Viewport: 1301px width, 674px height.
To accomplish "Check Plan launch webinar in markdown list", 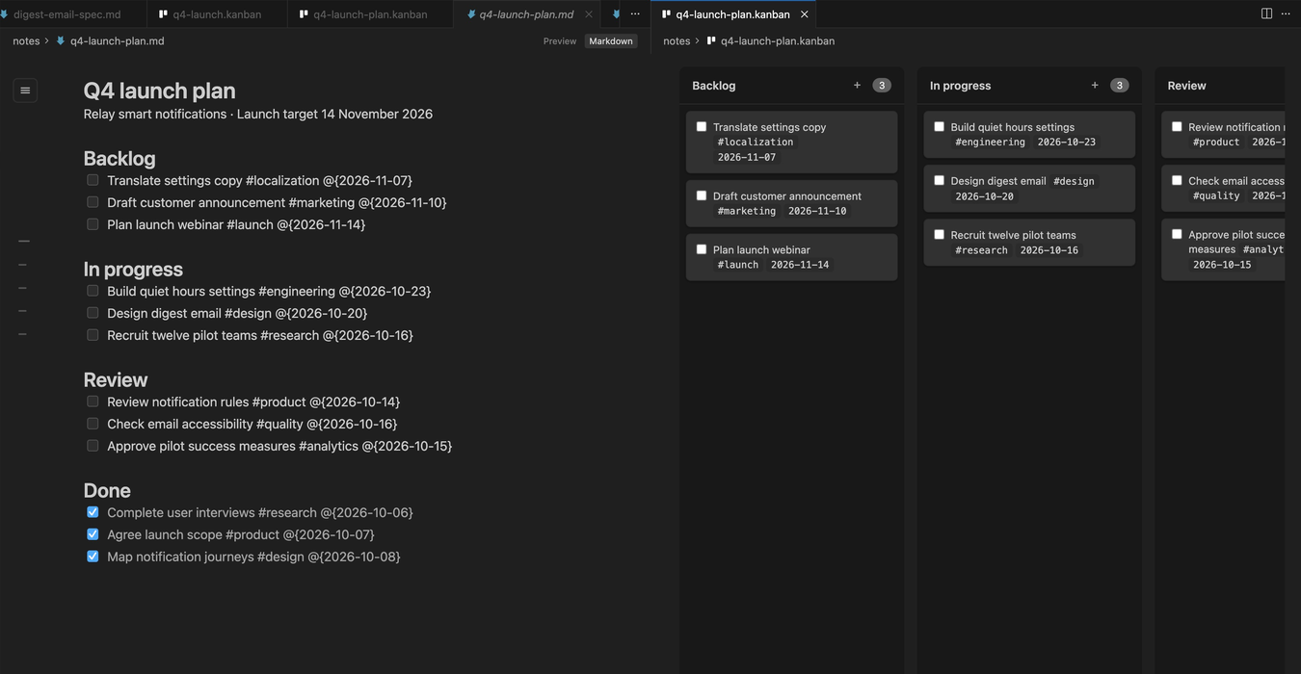I will tap(93, 224).
